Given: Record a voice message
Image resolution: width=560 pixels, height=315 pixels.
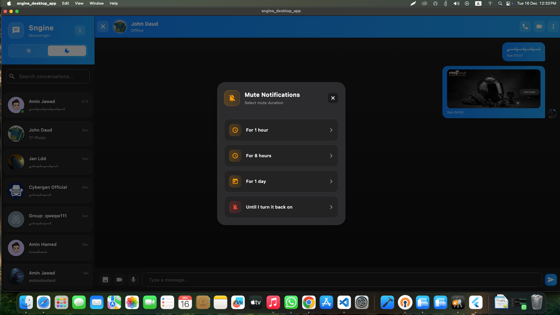Looking at the screenshot, I should tap(133, 279).
